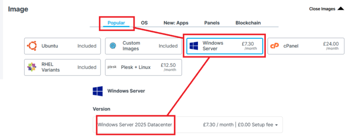Click the large Windows logo above Version
This screenshot has width=349, height=139.
(x=98, y=91)
